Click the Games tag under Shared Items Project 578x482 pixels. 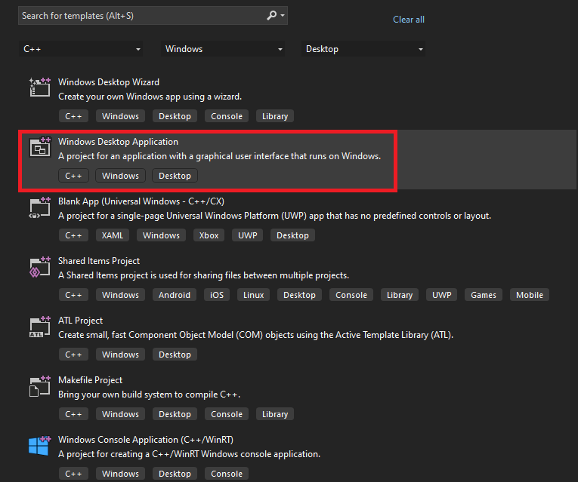483,295
